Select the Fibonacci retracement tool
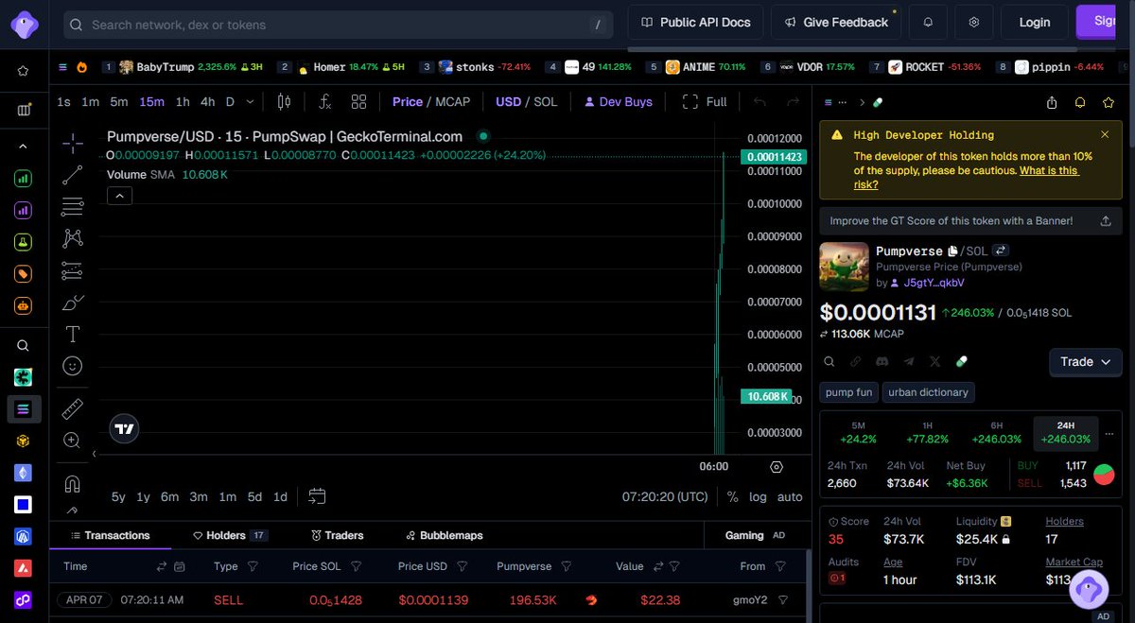The image size is (1135, 623). point(73,206)
